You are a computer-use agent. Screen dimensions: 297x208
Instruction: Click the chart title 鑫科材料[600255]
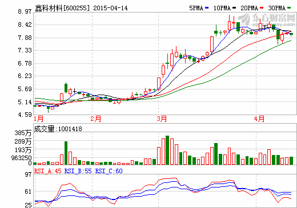coord(62,8)
